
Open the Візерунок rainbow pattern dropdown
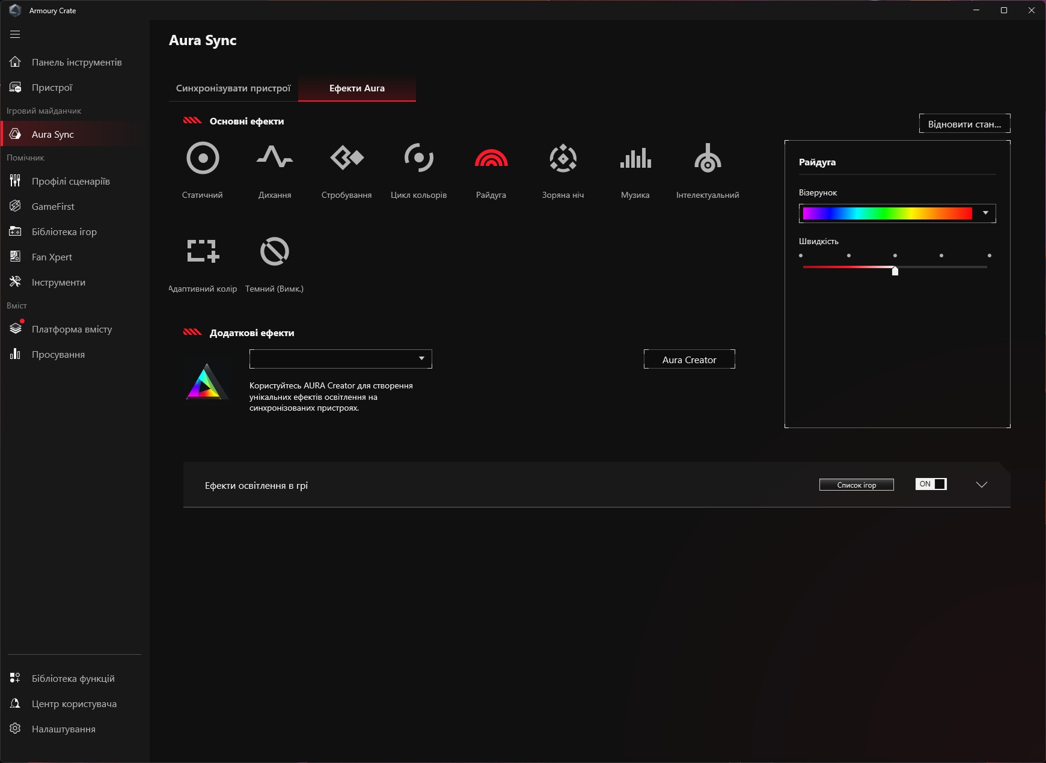point(985,213)
